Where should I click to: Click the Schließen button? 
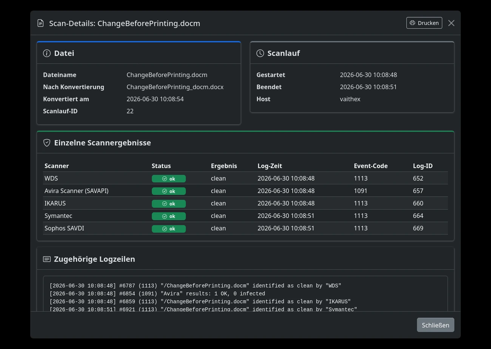(x=435, y=325)
